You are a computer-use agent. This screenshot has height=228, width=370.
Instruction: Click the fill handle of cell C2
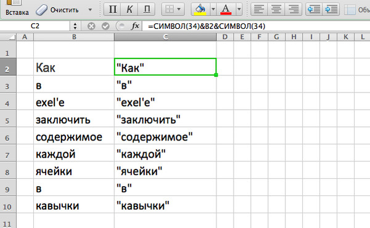click(x=216, y=75)
